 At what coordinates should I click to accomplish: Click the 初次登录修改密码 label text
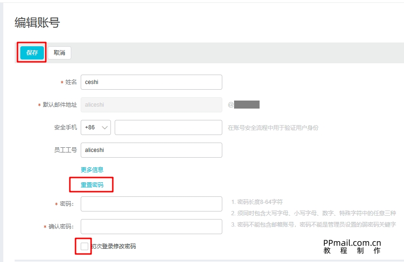pyautogui.click(x=114, y=246)
